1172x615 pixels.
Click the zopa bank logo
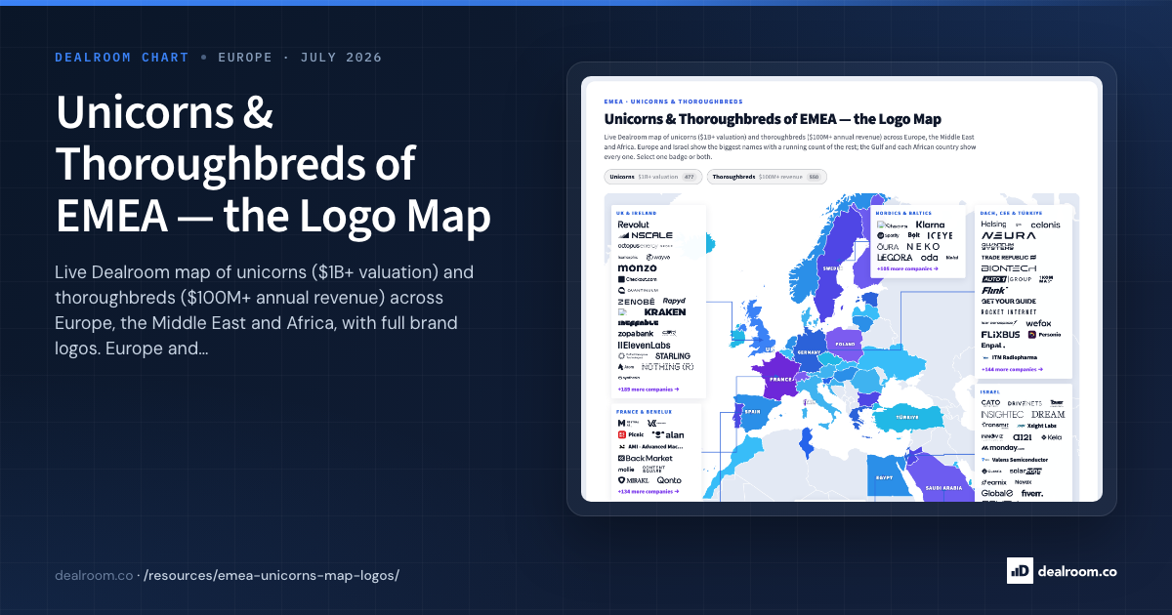[635, 334]
